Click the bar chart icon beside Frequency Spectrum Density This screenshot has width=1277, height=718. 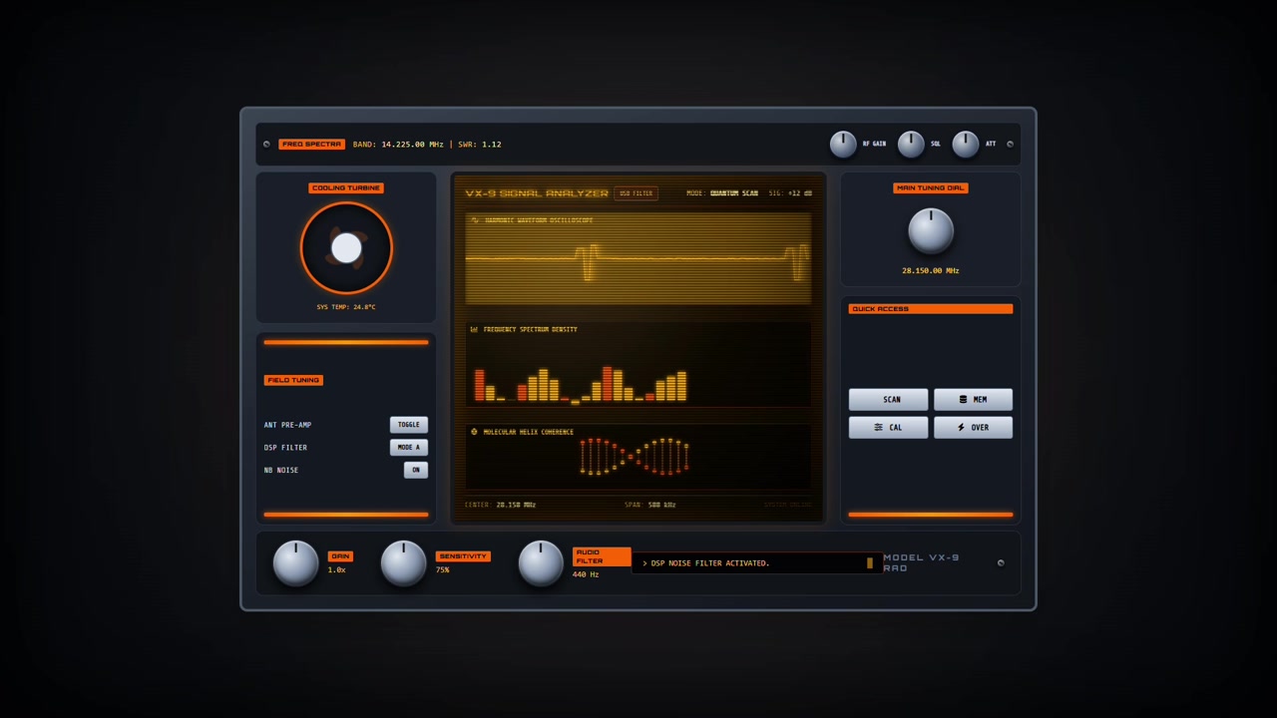tap(474, 329)
